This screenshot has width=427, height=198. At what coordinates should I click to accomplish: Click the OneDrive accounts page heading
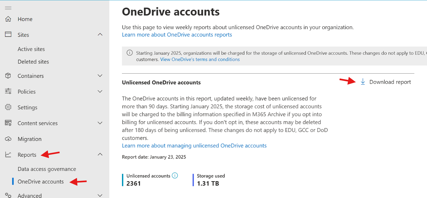(171, 12)
